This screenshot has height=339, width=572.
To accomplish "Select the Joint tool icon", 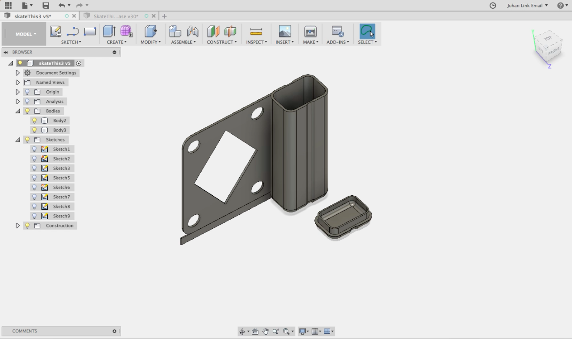I will [192, 31].
